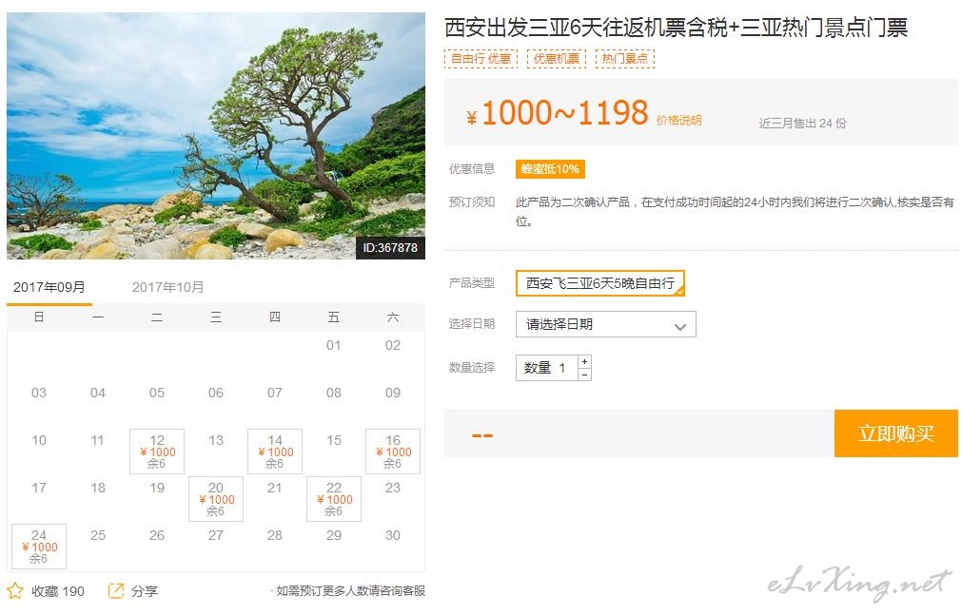Screen dimensions: 962x615
Task: Pick September 20 priced ¥1000
Action: tap(216, 499)
